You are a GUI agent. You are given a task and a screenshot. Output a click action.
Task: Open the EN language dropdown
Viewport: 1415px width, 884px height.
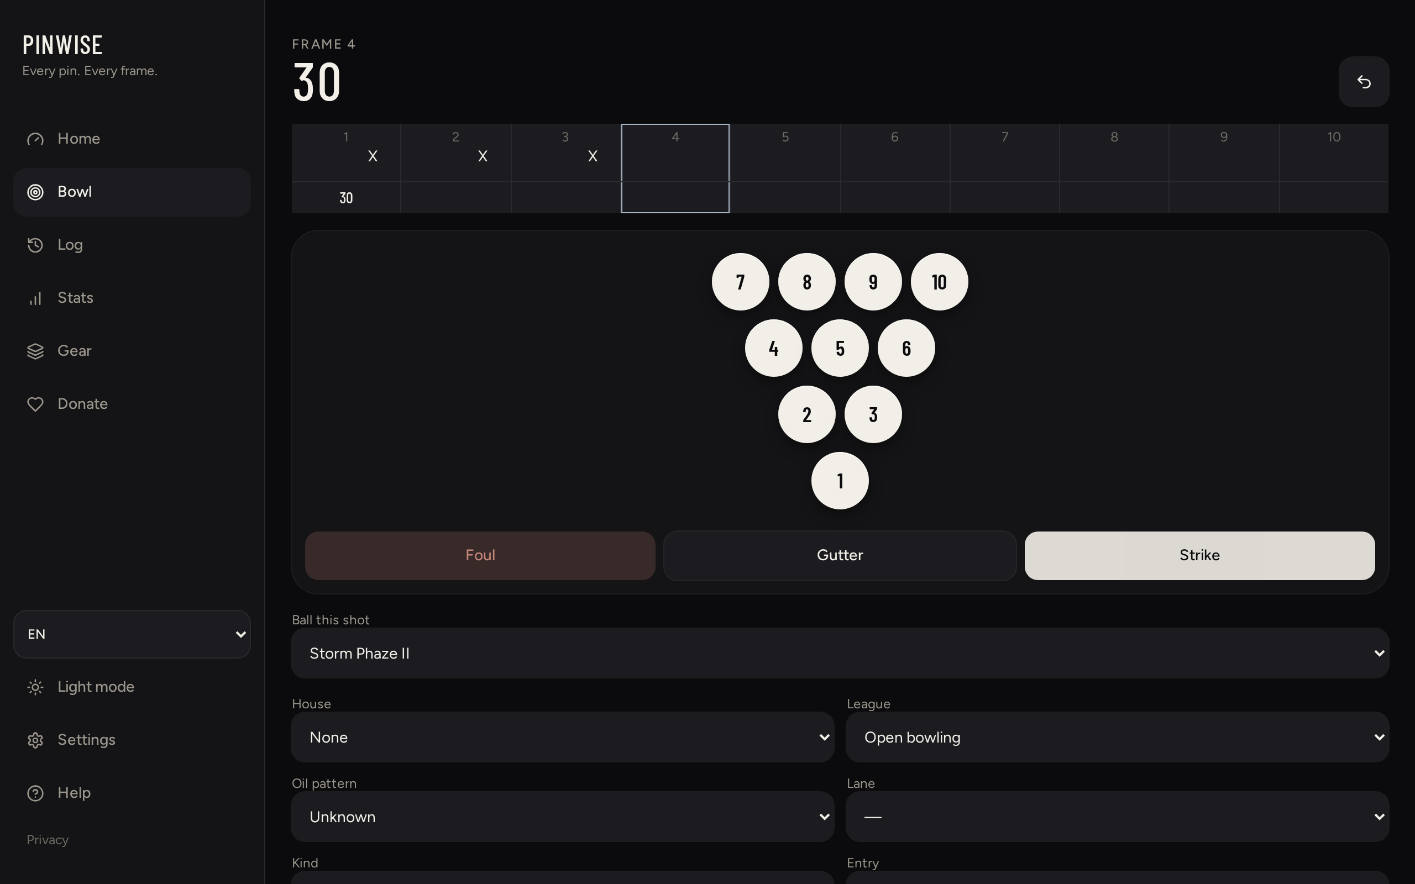(x=132, y=634)
